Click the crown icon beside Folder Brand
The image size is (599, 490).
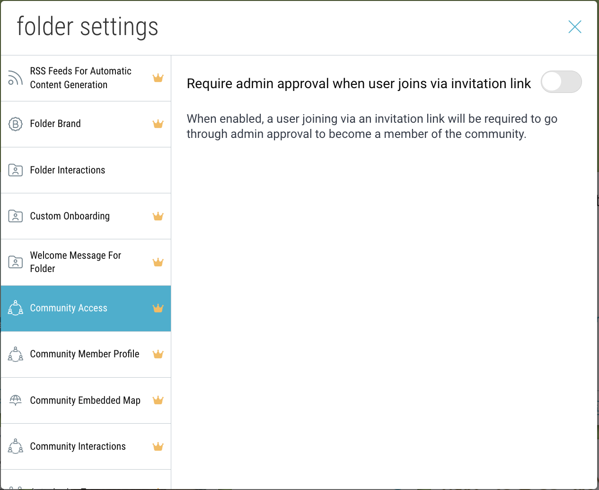coord(158,124)
